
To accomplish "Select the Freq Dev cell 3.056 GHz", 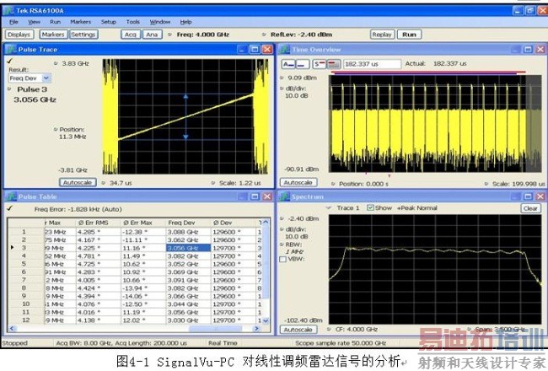I will tap(188, 248).
